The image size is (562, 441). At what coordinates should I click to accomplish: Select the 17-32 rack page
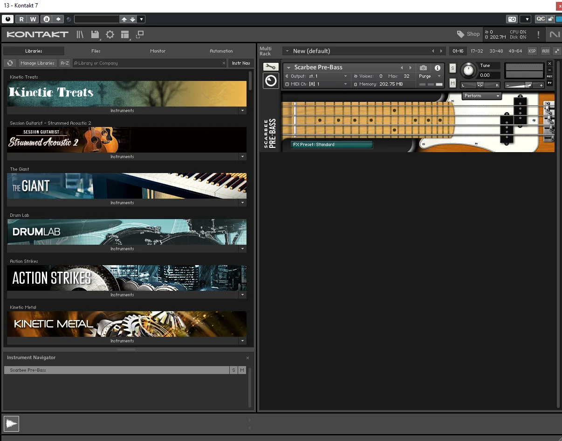[x=477, y=51]
